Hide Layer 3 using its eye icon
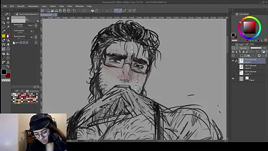Image resolution: width=268 pixels, height=151 pixels. (x=233, y=61)
